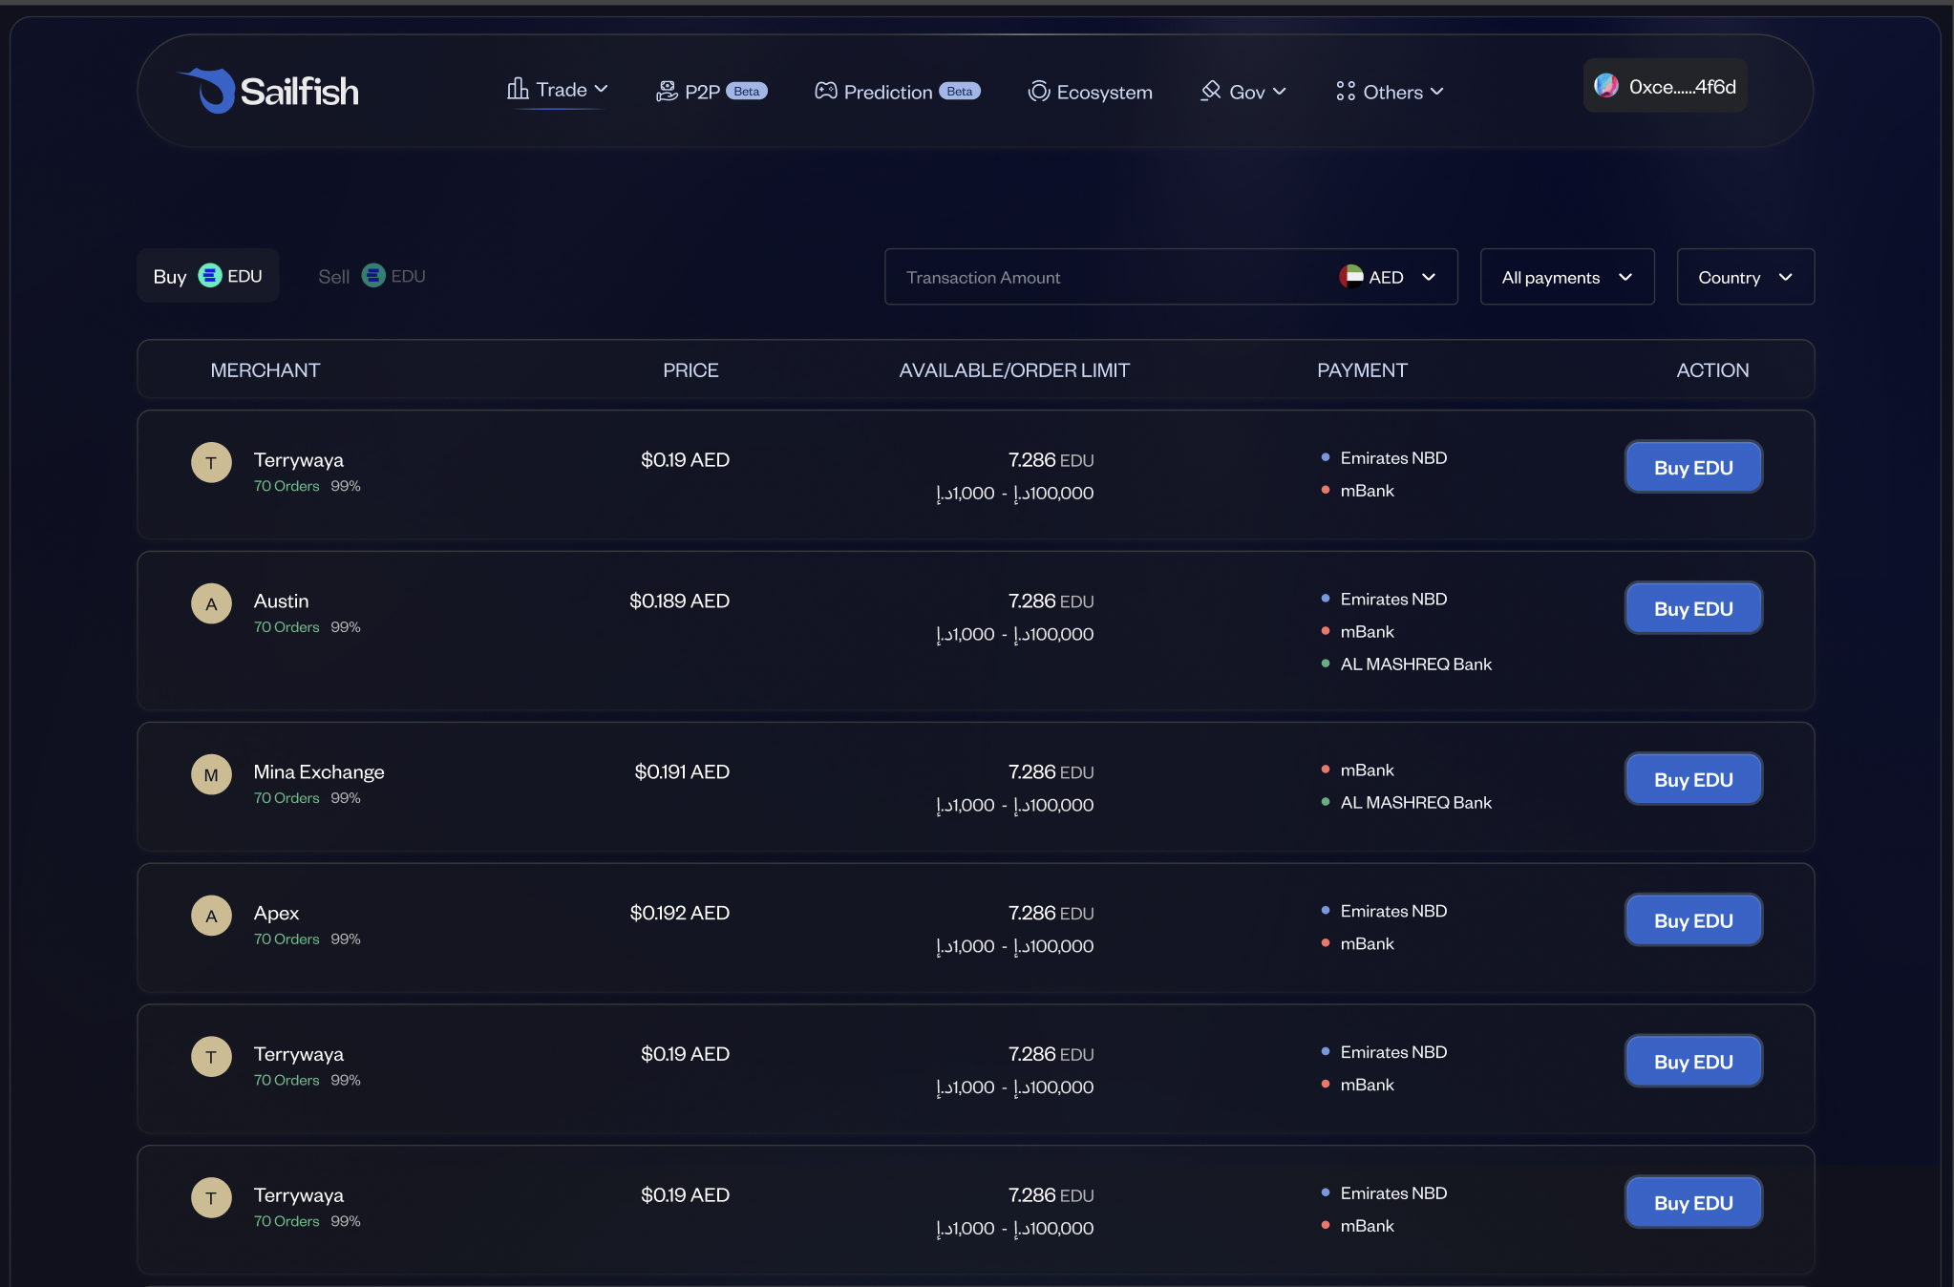Click Buy EDU for first Terrywaya

[1693, 467]
